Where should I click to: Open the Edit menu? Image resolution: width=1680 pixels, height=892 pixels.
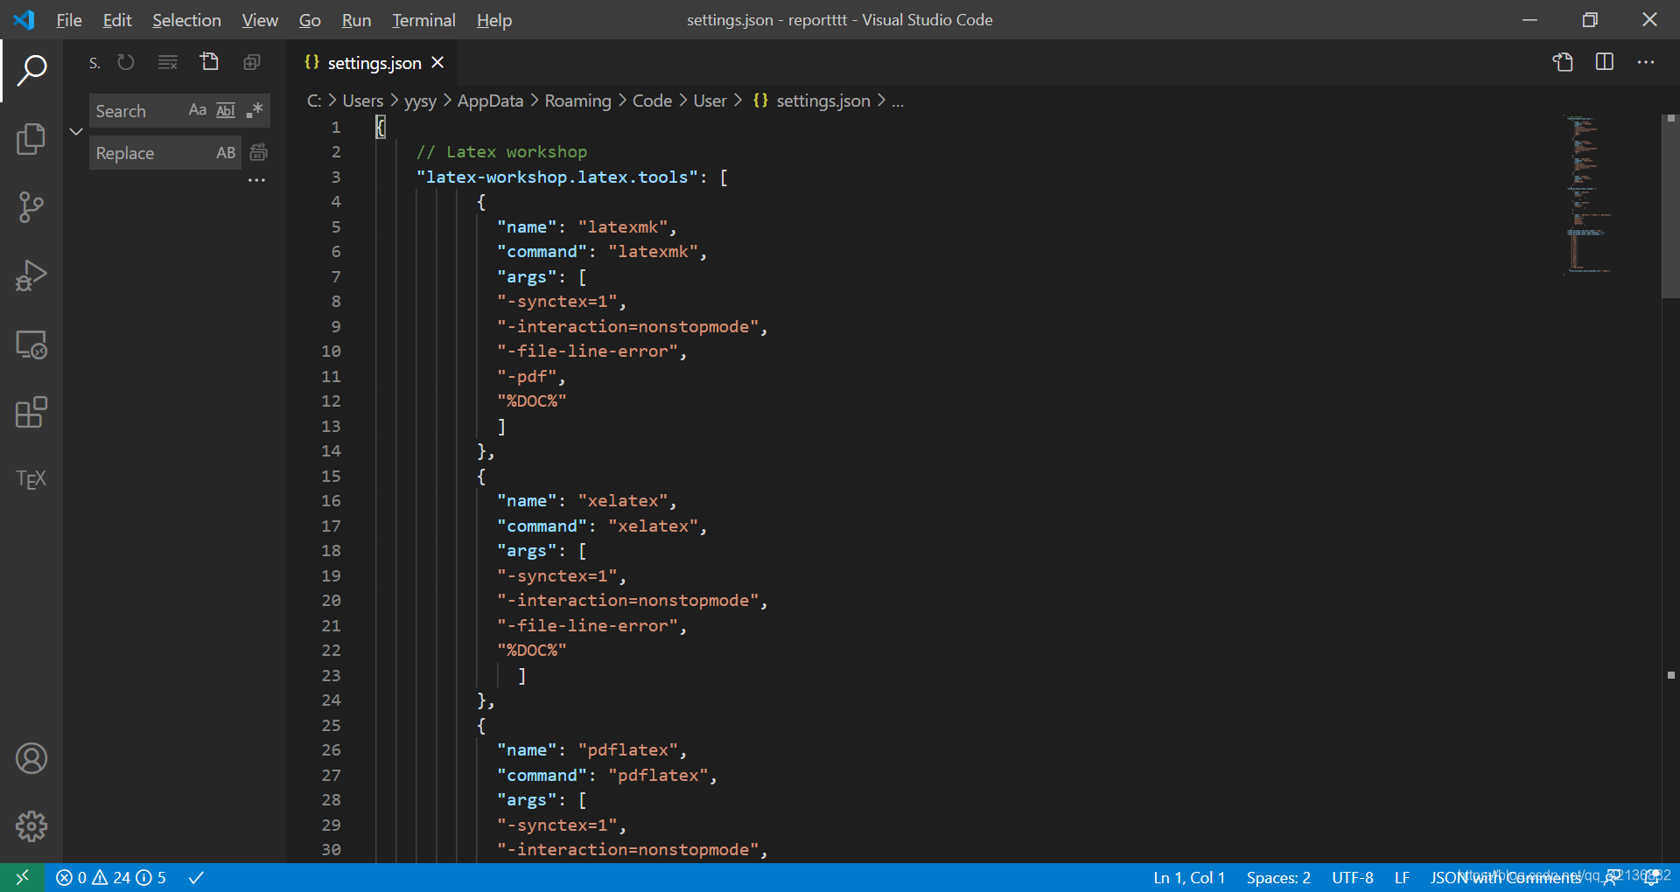(117, 19)
